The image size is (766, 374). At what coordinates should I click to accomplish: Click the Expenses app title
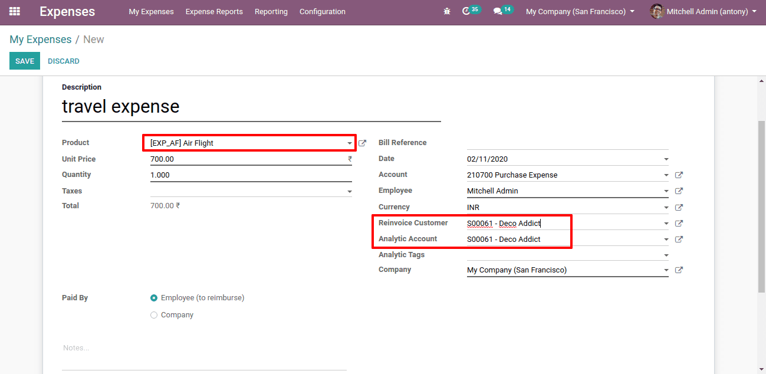pos(67,12)
